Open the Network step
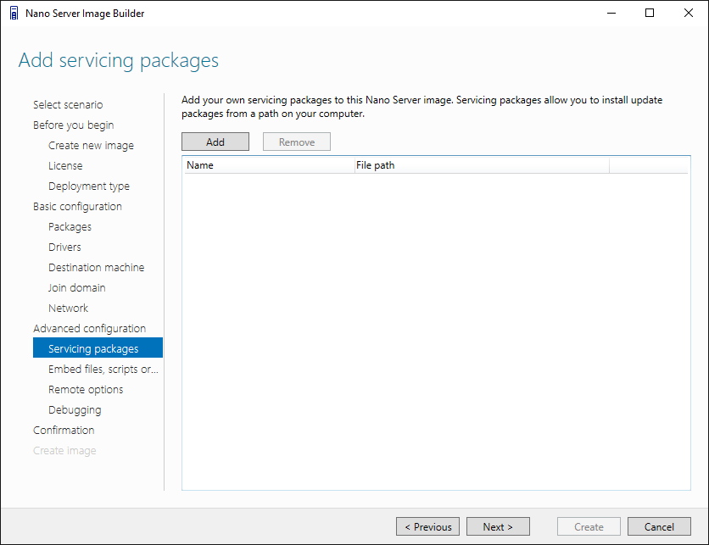This screenshot has height=545, width=709. tap(68, 308)
